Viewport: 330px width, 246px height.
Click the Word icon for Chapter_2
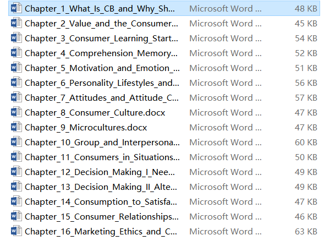(16, 23)
